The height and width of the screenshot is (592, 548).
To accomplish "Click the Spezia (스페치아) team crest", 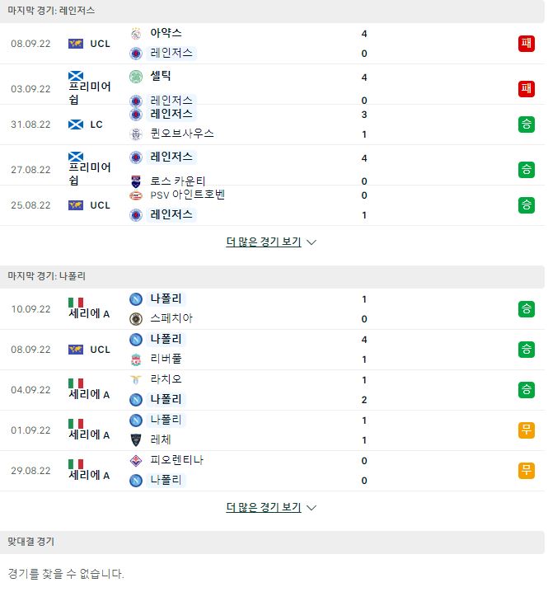I will point(136,319).
